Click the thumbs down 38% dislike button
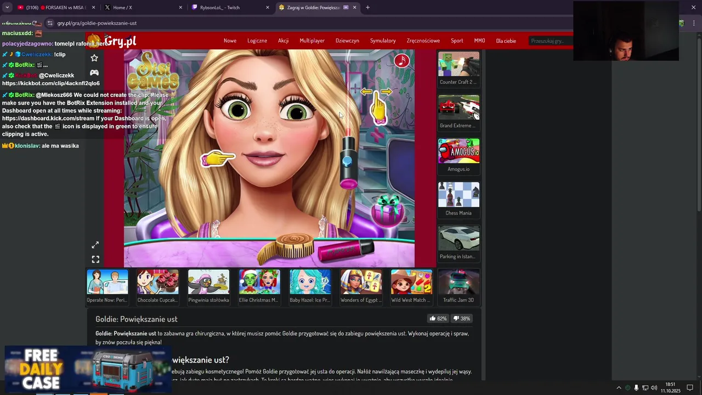This screenshot has height=395, width=702. (x=462, y=318)
